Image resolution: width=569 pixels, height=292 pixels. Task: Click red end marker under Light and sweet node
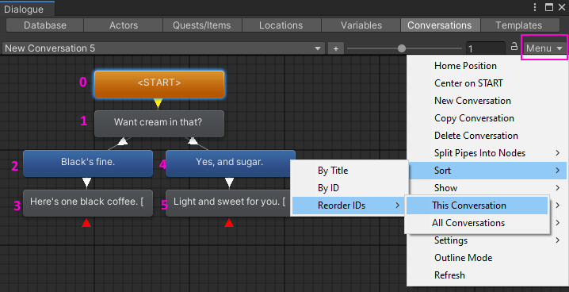(x=228, y=223)
